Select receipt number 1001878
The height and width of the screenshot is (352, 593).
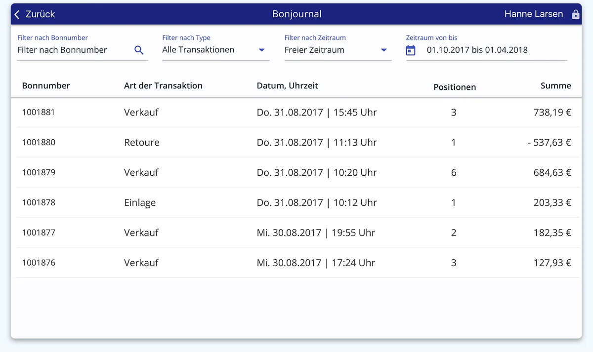(x=39, y=202)
